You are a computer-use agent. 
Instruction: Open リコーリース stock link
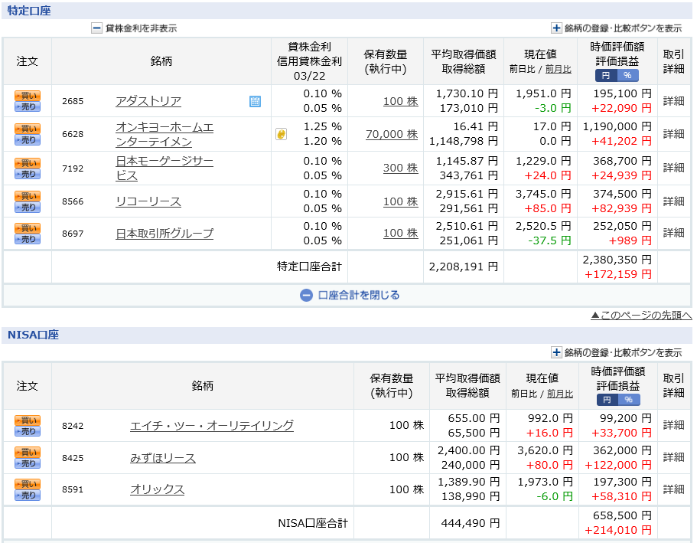pyautogui.click(x=148, y=201)
